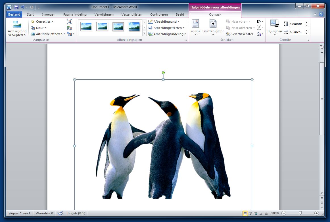Open the Afbeeldingrand dropdown
The width and height of the screenshot is (330, 222).
click(x=164, y=22)
